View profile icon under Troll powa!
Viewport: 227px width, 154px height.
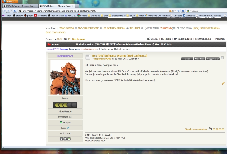tap(61, 139)
